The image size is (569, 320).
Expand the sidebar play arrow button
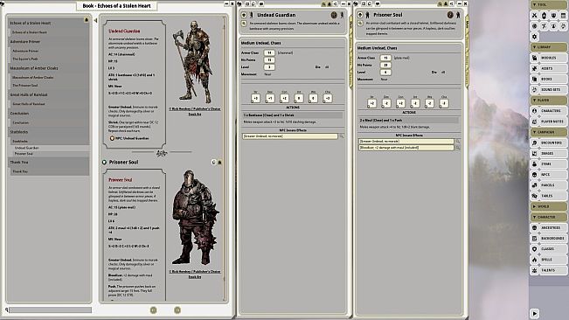[x=534, y=313]
